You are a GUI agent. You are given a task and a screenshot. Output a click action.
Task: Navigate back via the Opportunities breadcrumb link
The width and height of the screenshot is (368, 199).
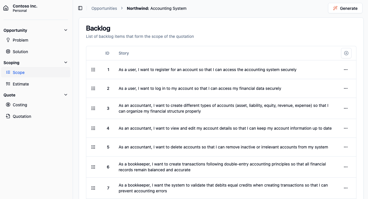[104, 8]
